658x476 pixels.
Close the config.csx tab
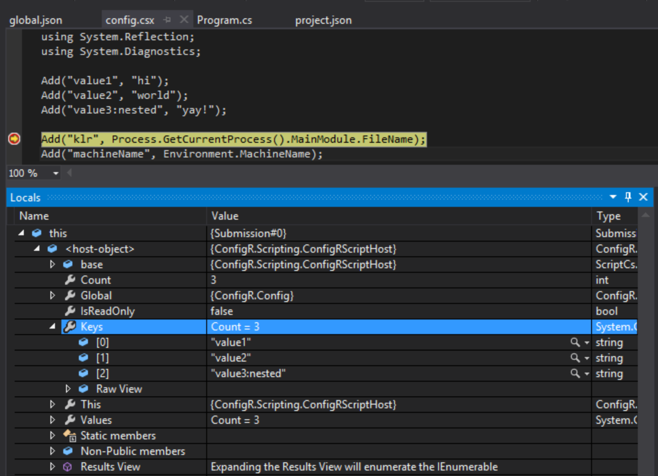click(184, 19)
